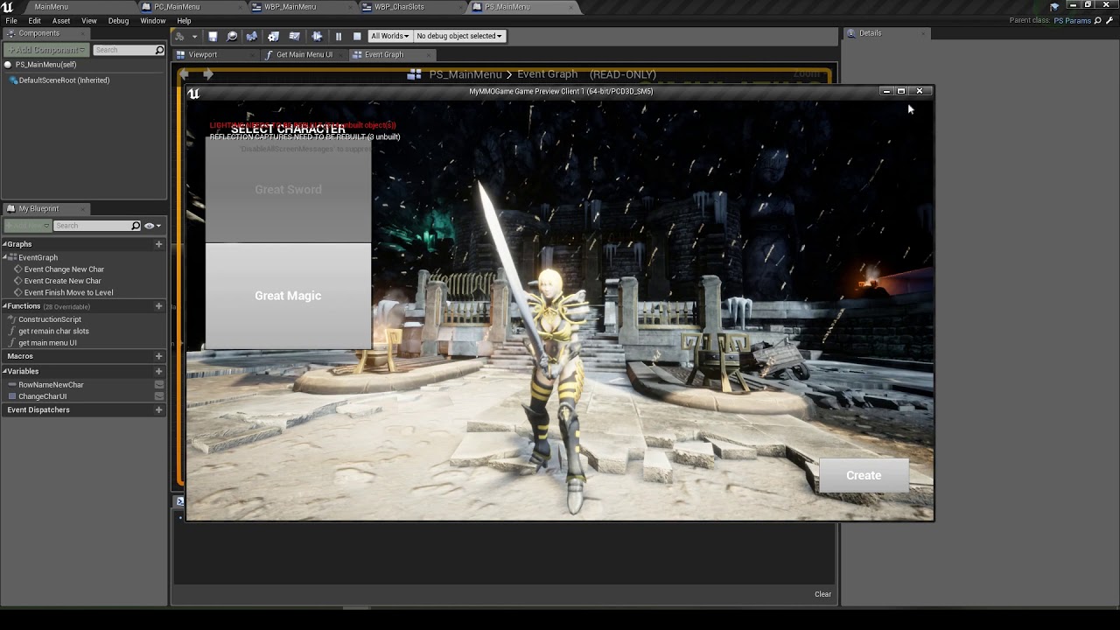Select the RowNameNewChar variable
Screen dimensions: 1120x630
[x=51, y=385]
